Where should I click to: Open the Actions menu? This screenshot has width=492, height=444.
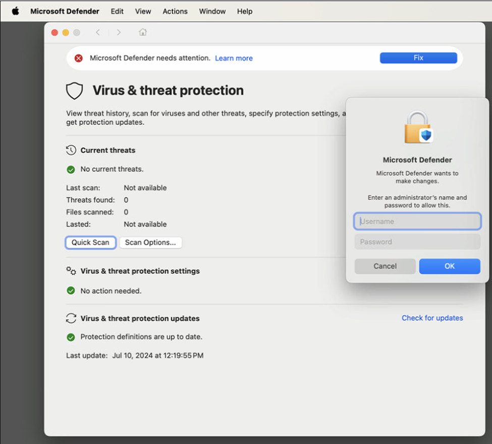pyautogui.click(x=175, y=11)
